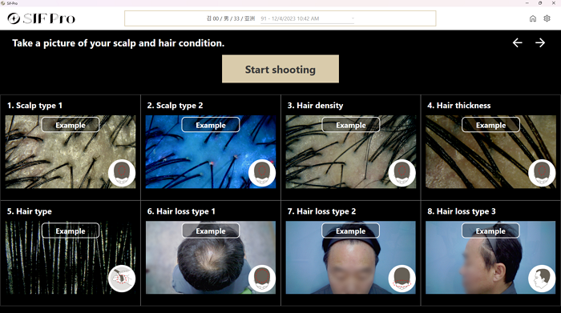Click side profile icon on Hair loss type 3

coord(542,279)
